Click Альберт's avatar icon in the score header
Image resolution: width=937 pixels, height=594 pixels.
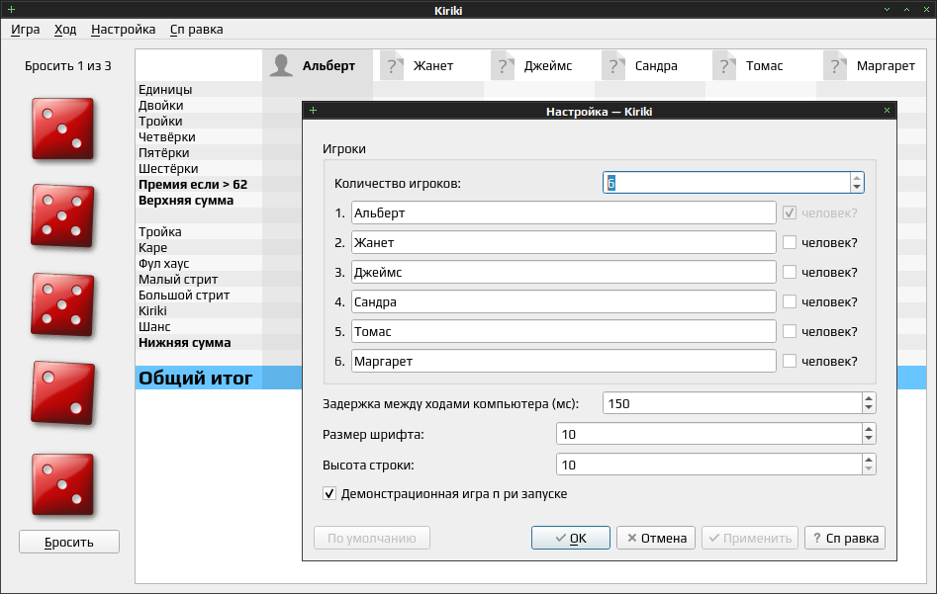point(281,65)
